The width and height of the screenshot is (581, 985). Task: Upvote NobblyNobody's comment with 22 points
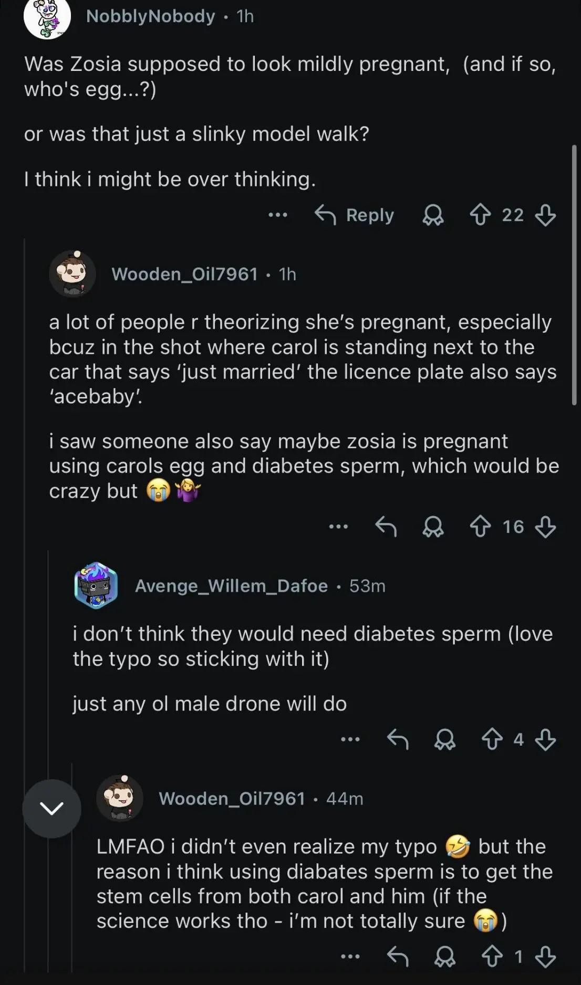click(480, 215)
